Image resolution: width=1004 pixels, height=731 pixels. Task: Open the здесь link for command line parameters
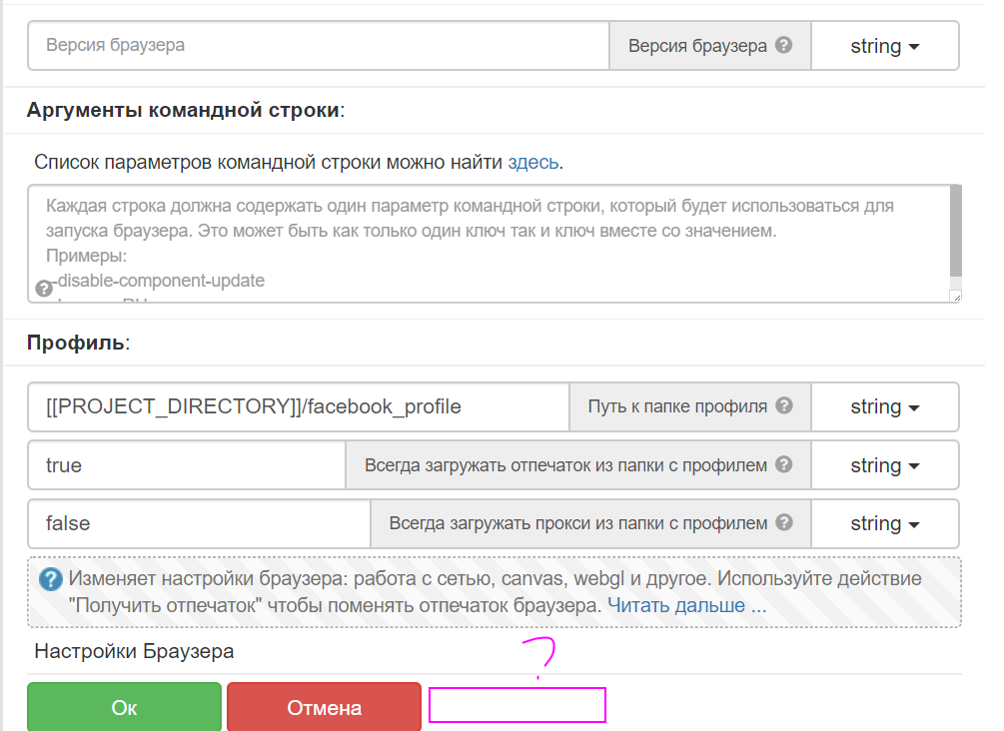(532, 162)
